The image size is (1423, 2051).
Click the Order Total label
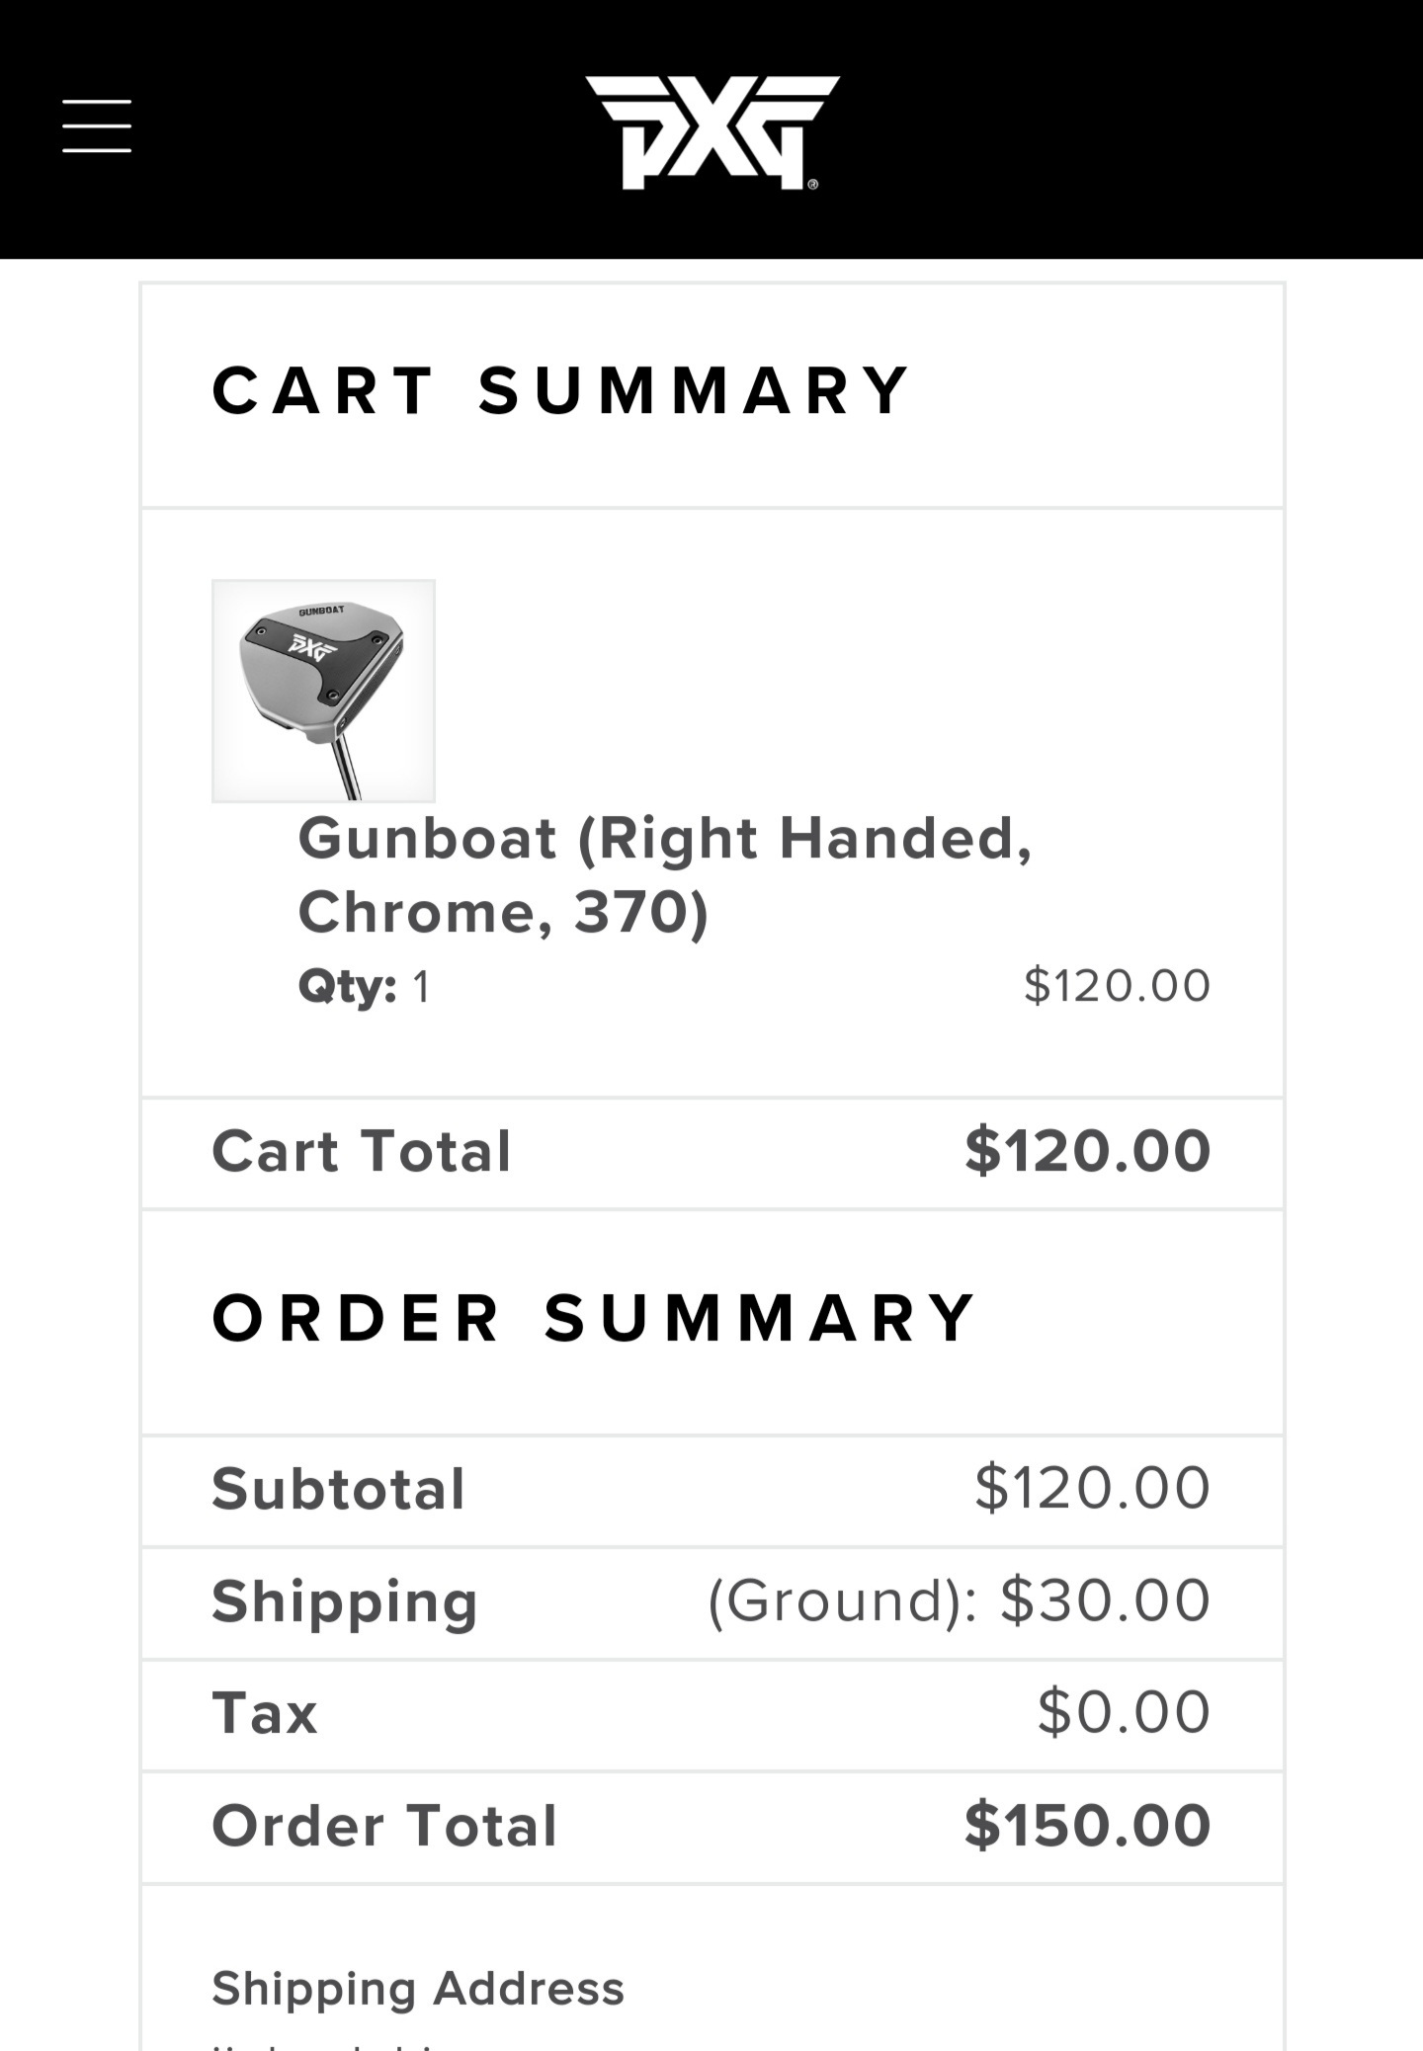[x=384, y=1826]
